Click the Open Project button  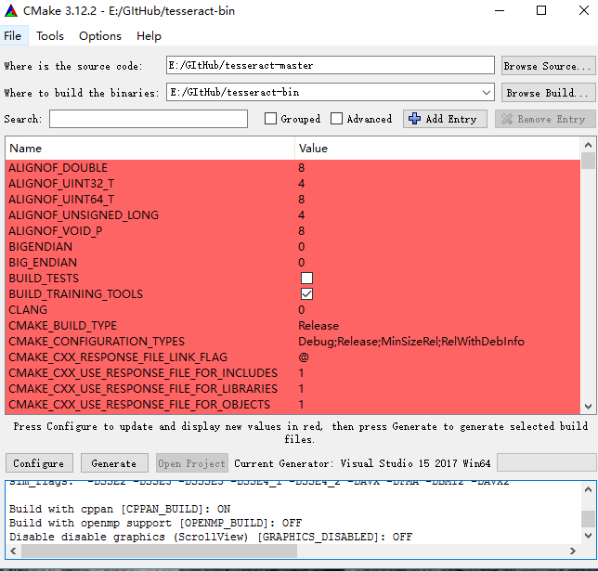(x=192, y=463)
